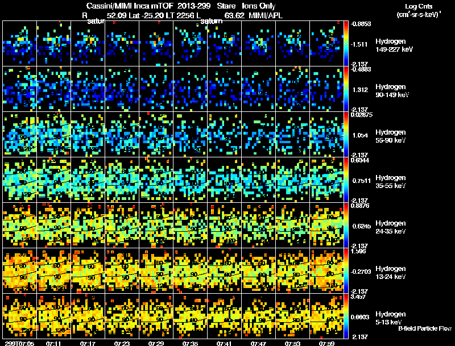Click the '3.457' color scale value
This screenshot has width=455, height=346.
(358, 297)
